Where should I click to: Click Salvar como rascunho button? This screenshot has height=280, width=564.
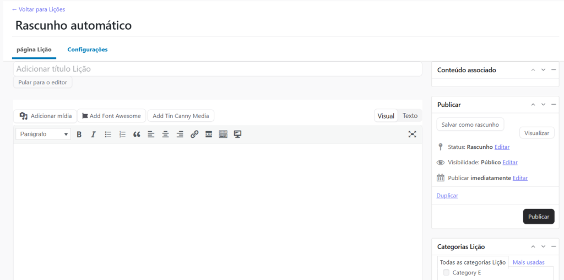pyautogui.click(x=470, y=125)
